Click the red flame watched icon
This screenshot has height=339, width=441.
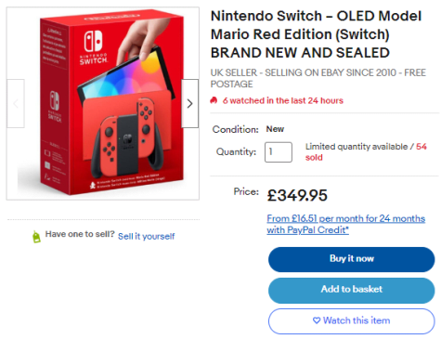tap(214, 100)
